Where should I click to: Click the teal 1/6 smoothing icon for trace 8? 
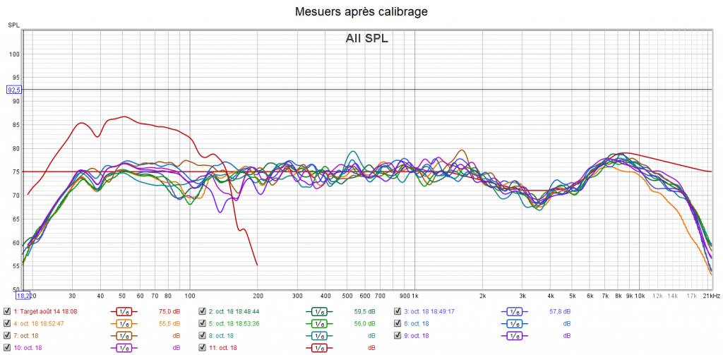point(319,335)
